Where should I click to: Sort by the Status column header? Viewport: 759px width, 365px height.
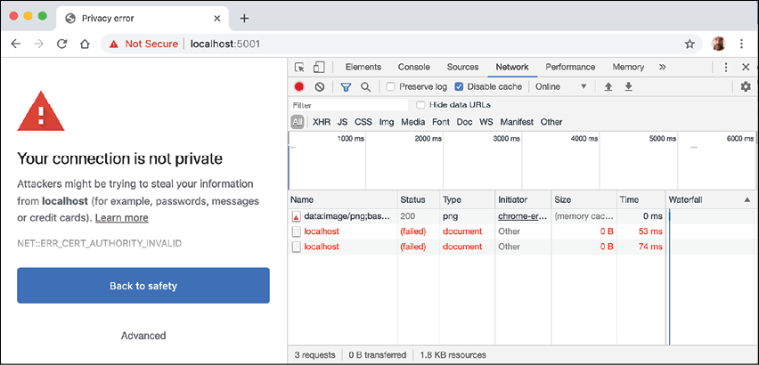(x=419, y=199)
